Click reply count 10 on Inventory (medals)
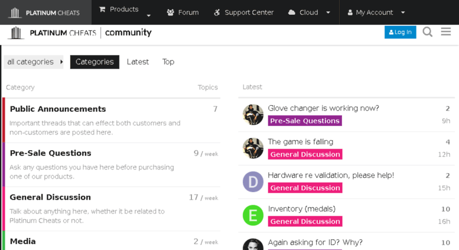This screenshot has height=250, width=459. click(x=445, y=209)
